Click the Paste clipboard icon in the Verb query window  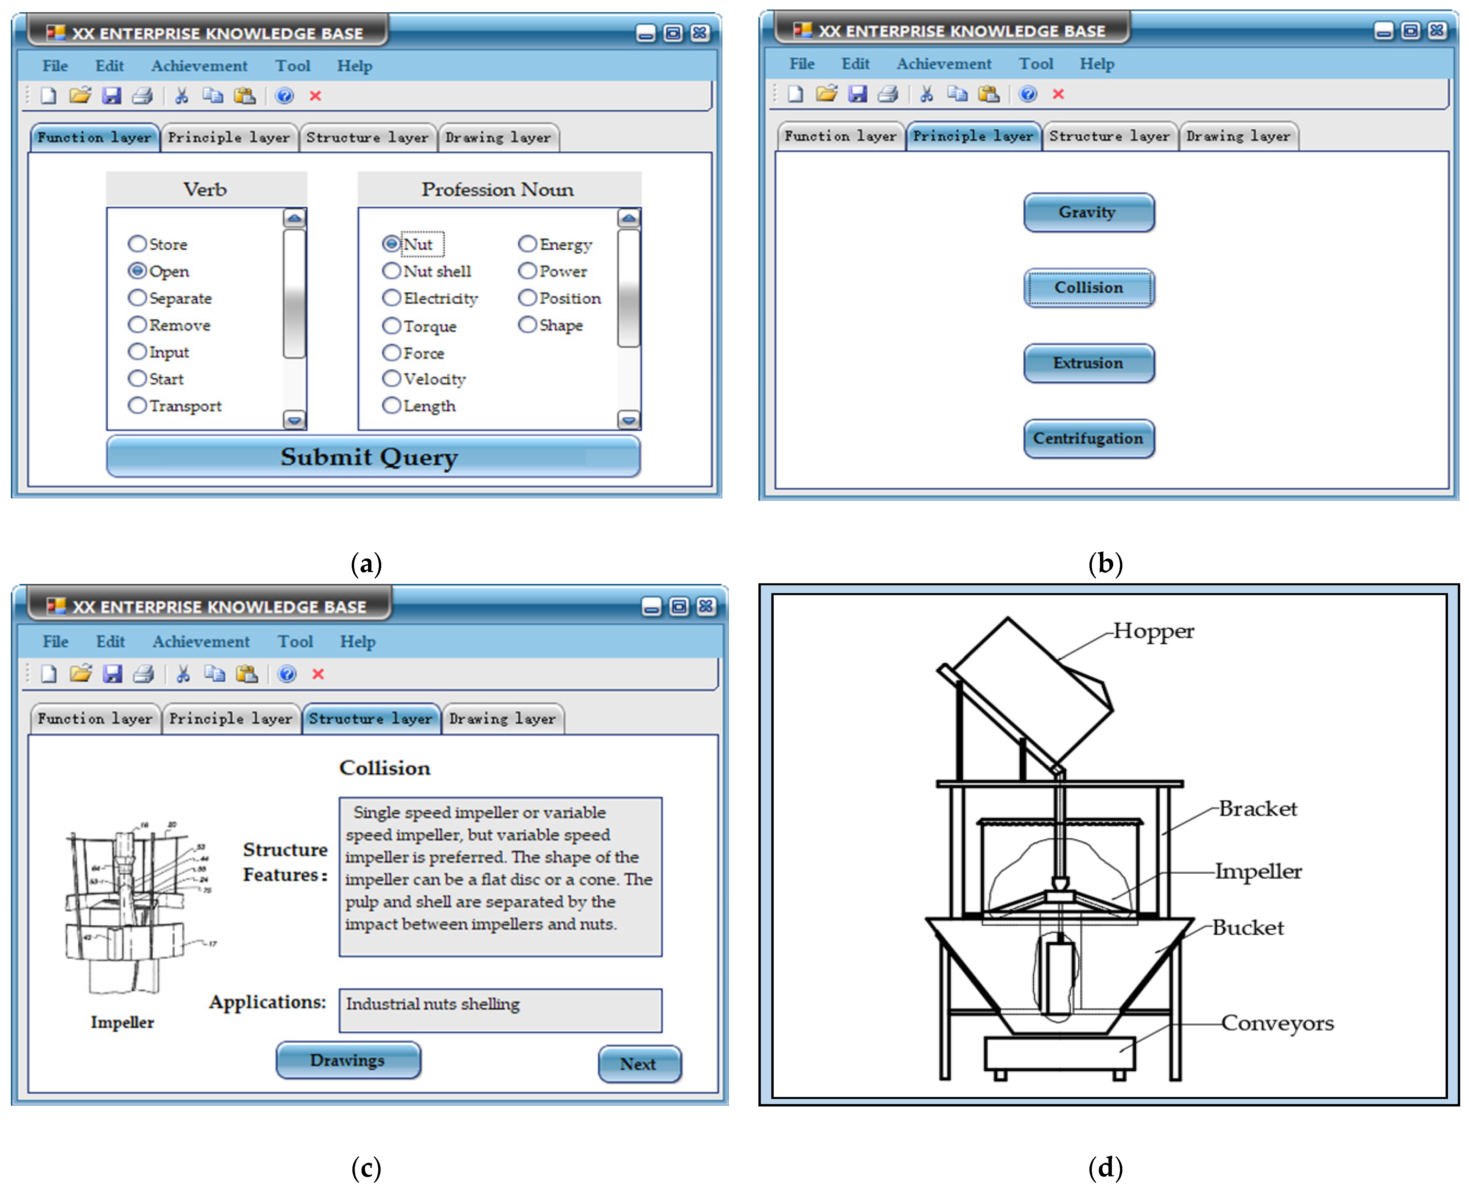pos(245,96)
